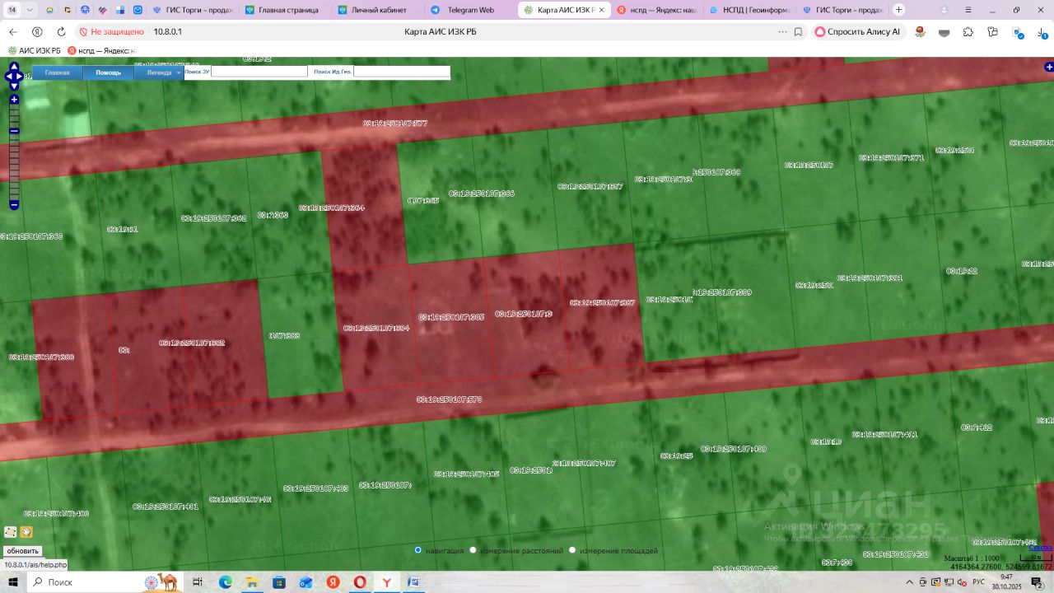This screenshot has width=1054, height=593.
Task: Open the browser extensions puzzle icon
Action: click(x=968, y=31)
